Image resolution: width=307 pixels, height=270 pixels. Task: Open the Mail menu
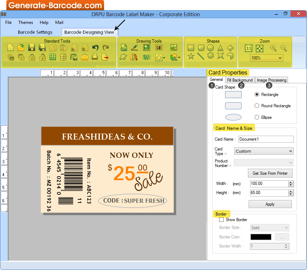click(x=59, y=22)
